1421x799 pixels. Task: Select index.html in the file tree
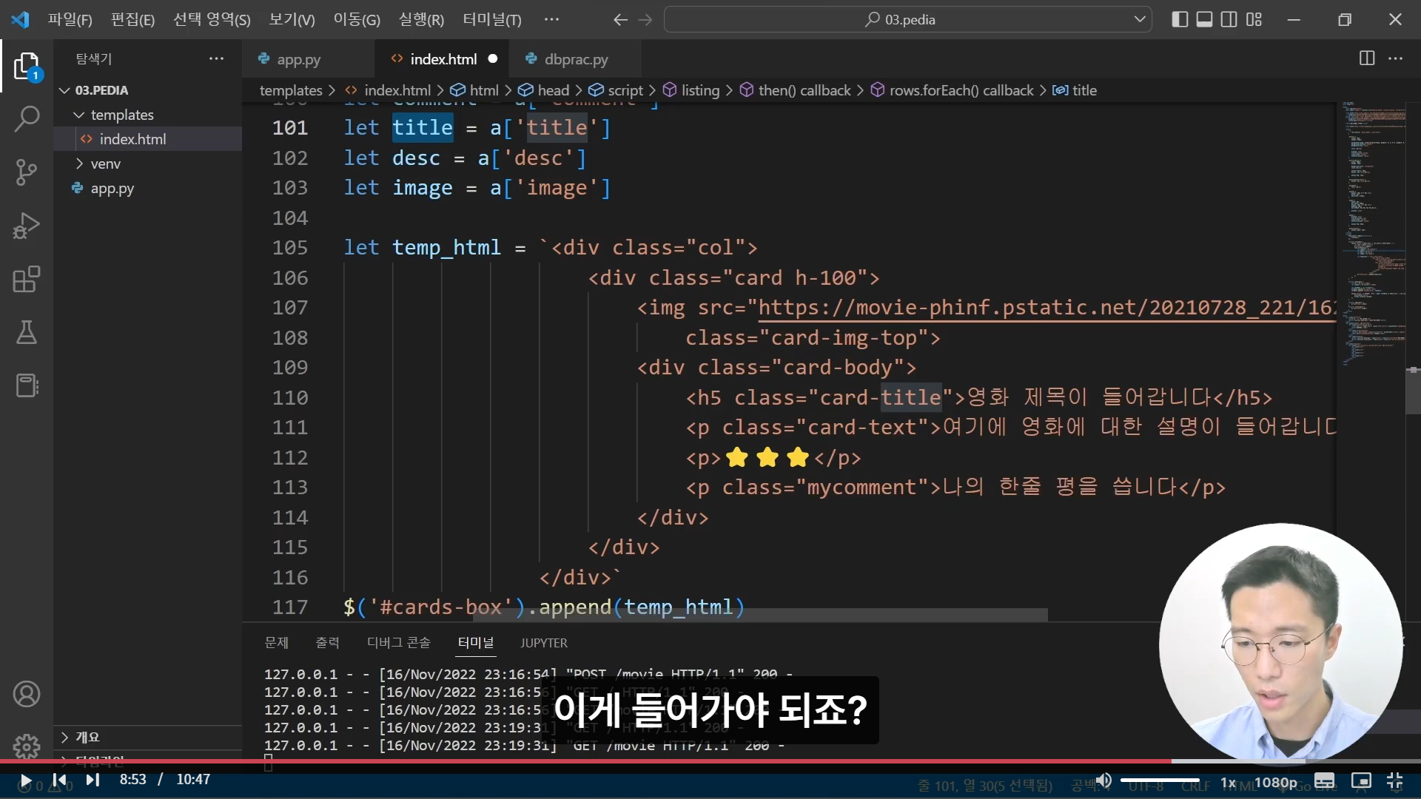[x=148, y=139]
